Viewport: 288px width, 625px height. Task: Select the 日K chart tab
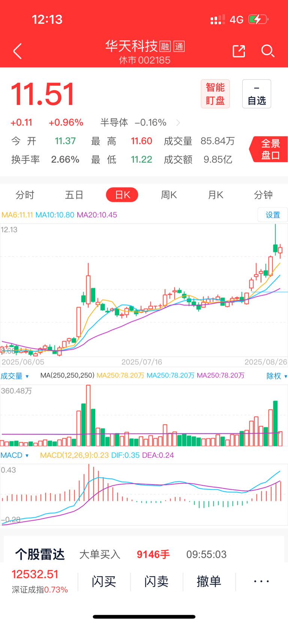[122, 195]
